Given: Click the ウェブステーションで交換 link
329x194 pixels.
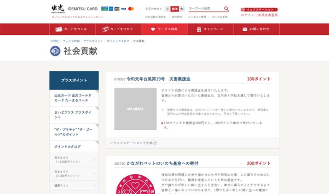Looking at the screenshot, I should point(133,143).
